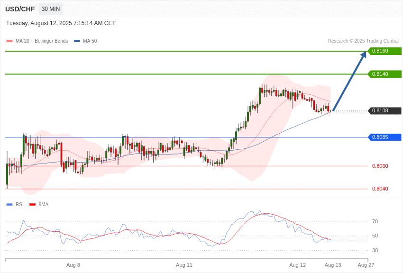The height and width of the screenshot is (273, 403).
Task: Click the 9MA red legend swatch
Action: click(32, 204)
